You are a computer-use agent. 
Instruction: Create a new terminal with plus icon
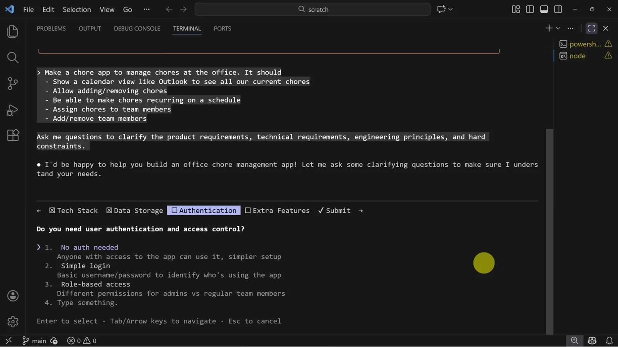click(x=549, y=28)
